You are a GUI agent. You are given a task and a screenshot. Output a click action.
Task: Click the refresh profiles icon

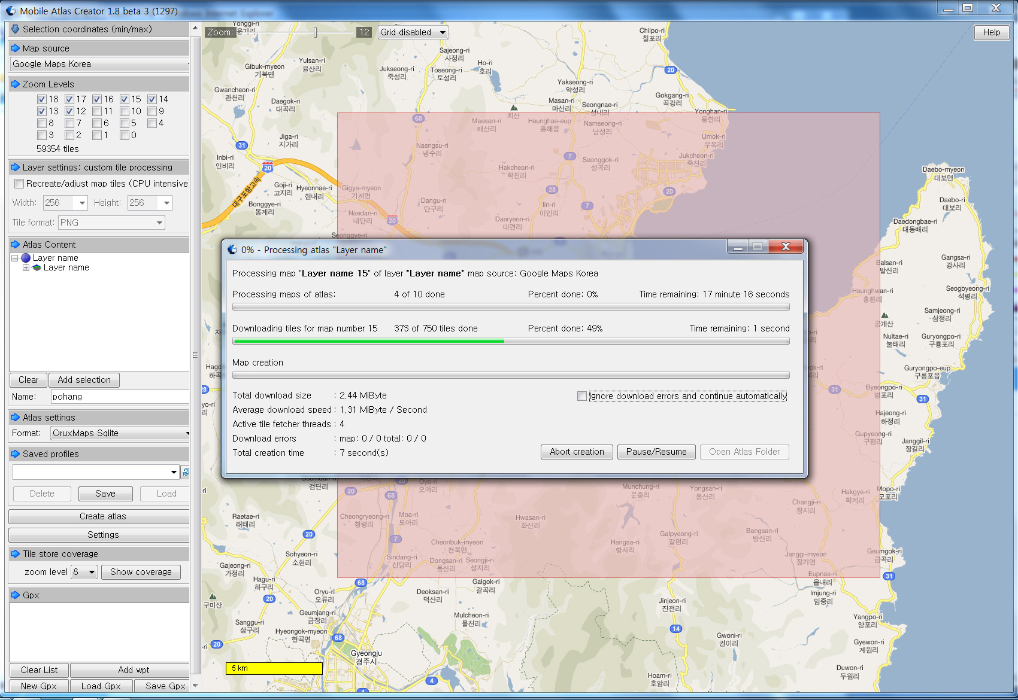coord(186,472)
